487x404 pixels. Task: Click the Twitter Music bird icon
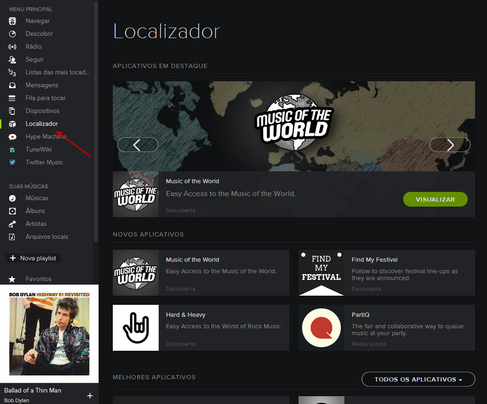[x=12, y=163]
